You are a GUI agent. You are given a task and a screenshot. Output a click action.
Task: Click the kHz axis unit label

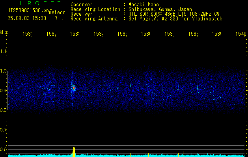click(x=4, y=32)
